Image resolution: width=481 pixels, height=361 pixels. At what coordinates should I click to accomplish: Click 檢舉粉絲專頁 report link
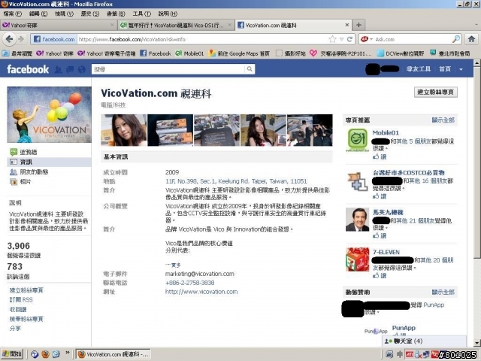click(26, 319)
